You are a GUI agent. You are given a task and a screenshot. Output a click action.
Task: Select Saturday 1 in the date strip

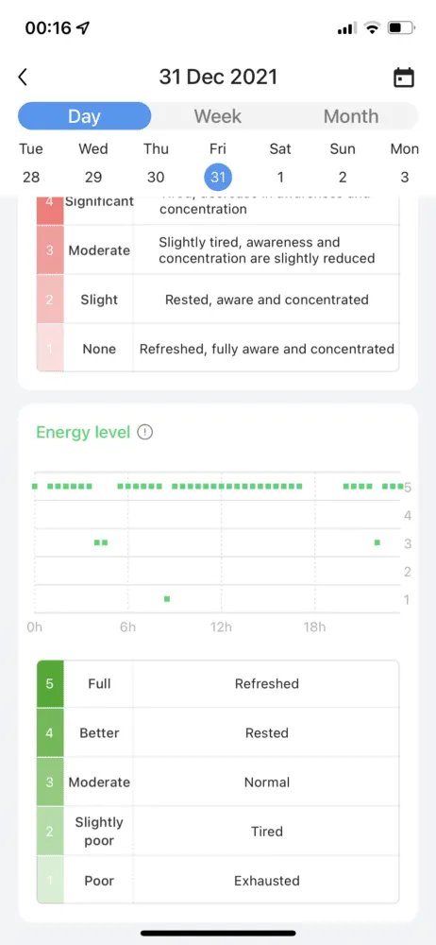coord(280,163)
